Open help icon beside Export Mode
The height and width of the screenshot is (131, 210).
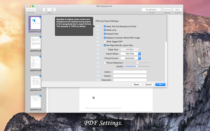98,53
